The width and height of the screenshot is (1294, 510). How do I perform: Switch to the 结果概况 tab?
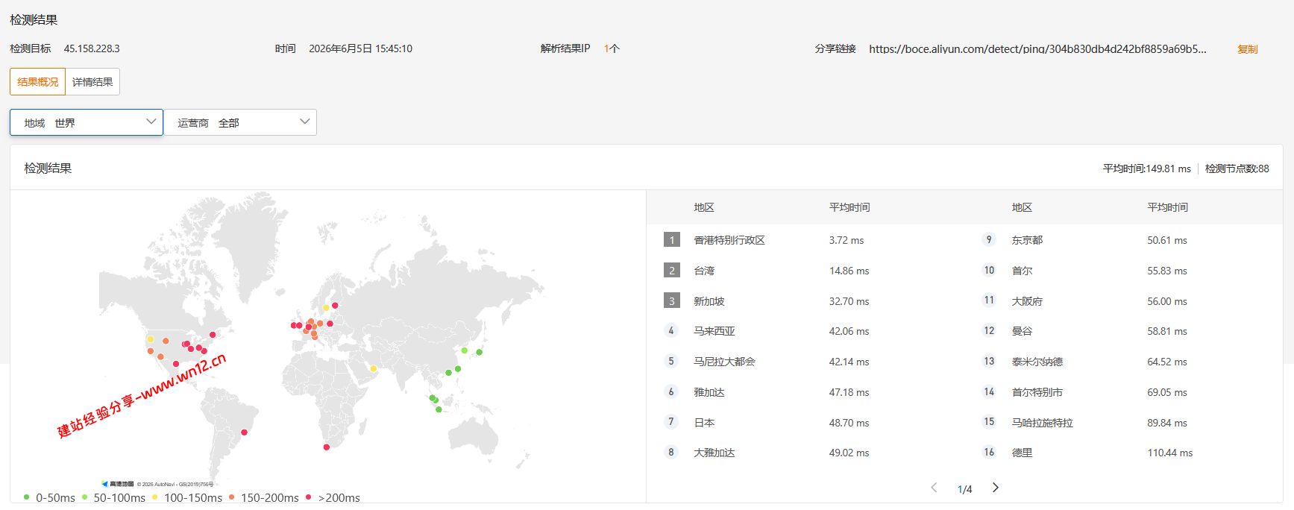coord(38,82)
